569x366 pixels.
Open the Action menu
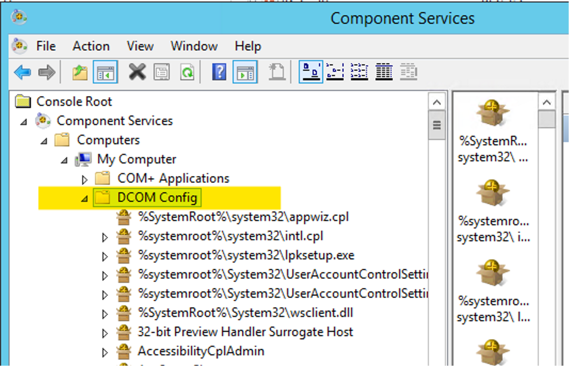pyautogui.click(x=91, y=46)
